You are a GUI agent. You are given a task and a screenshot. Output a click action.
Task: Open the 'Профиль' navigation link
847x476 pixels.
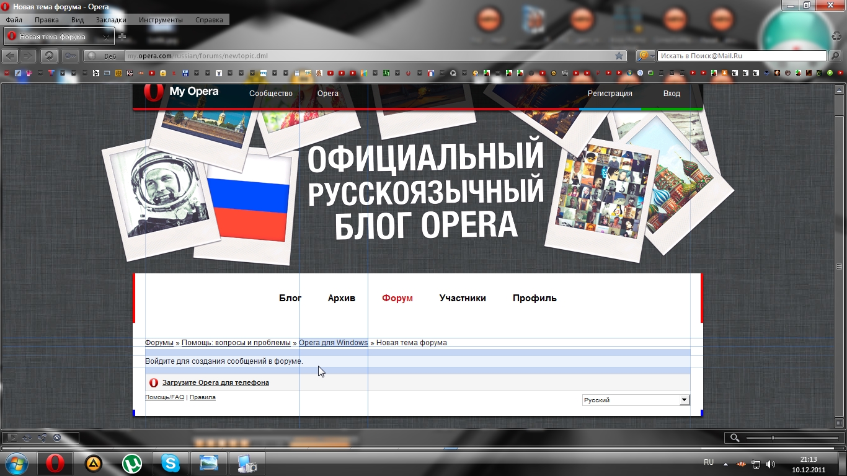click(x=534, y=298)
